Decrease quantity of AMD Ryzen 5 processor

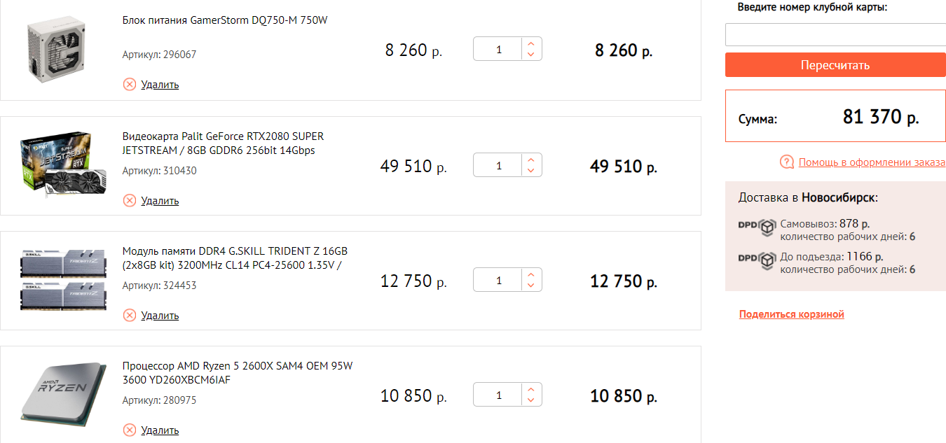(531, 400)
